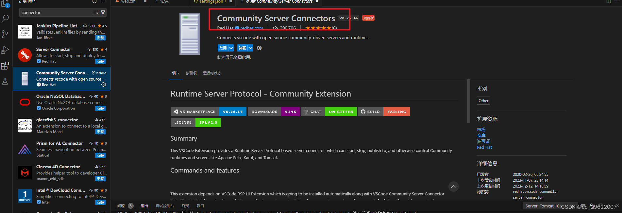
Task: Open the 端口 ports panel tab
Action: click(x=200, y=206)
